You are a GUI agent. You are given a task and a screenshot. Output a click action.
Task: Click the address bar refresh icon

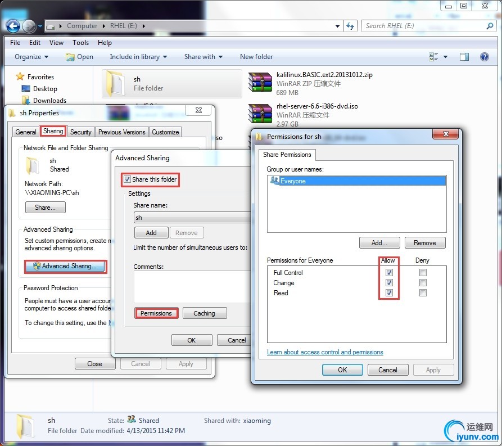[350, 26]
